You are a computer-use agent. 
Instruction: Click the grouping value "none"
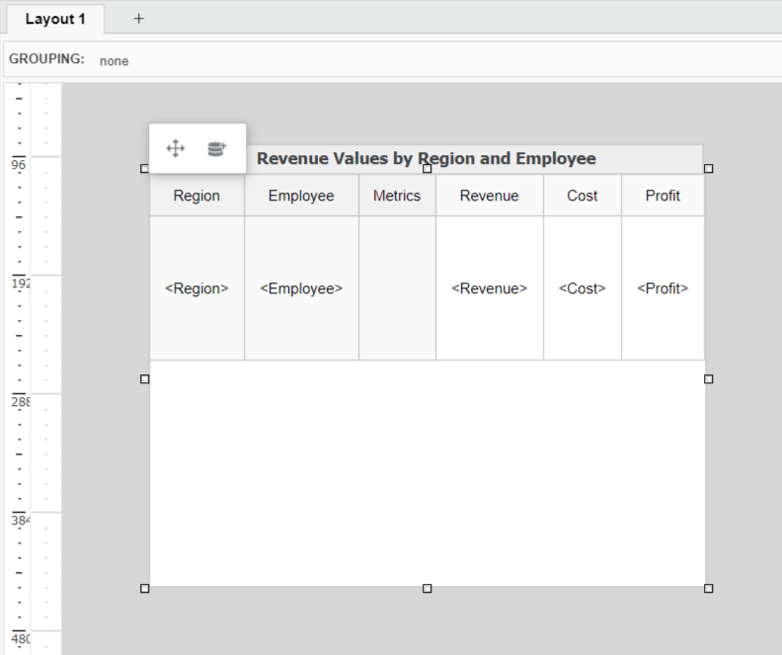coord(114,60)
